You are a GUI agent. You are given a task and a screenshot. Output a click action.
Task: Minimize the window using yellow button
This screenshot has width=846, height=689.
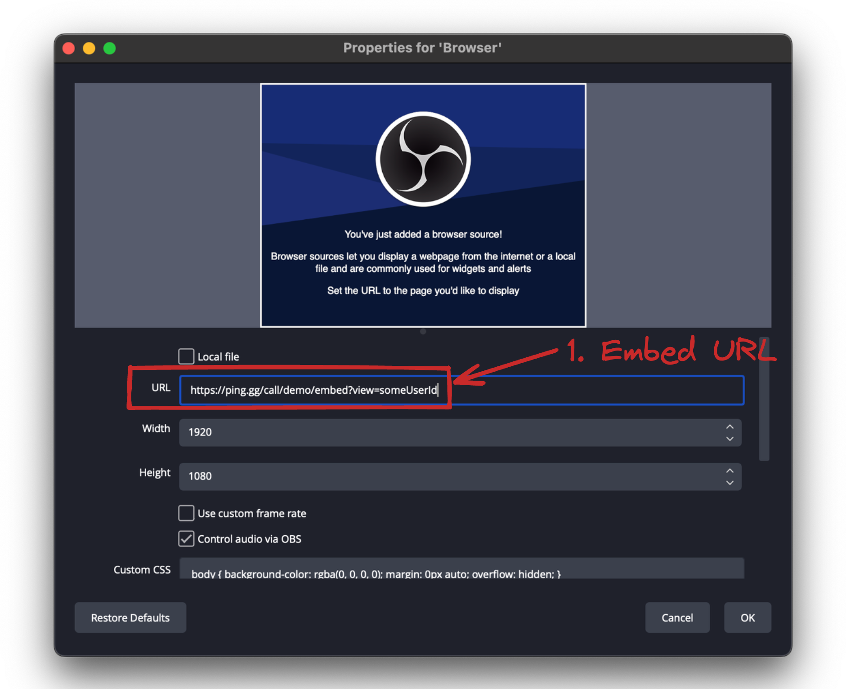tap(89, 48)
